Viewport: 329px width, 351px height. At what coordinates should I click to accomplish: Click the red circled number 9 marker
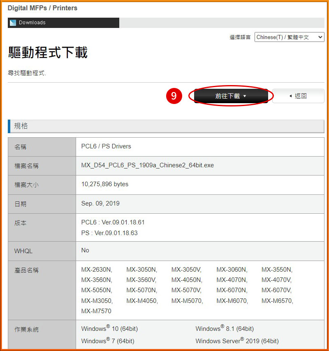tap(174, 96)
